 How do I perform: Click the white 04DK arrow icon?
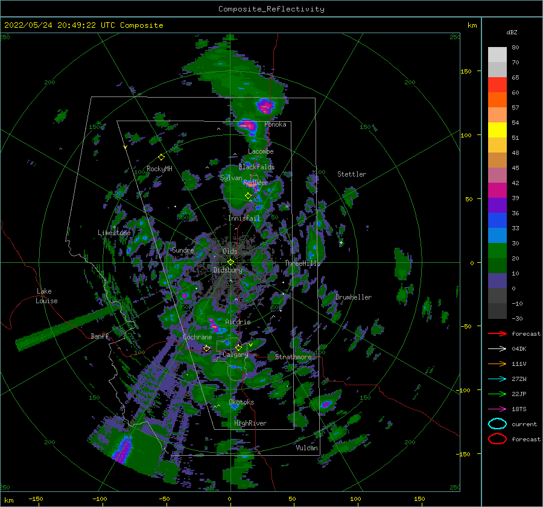[x=497, y=349]
